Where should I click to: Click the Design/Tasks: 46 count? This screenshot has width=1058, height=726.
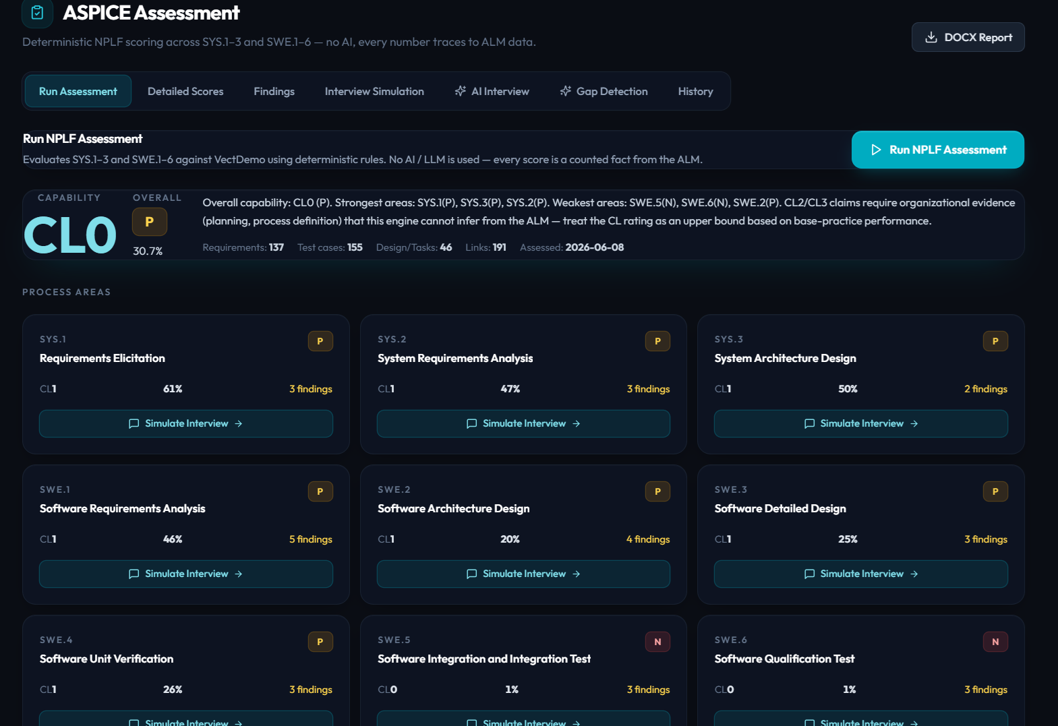414,247
